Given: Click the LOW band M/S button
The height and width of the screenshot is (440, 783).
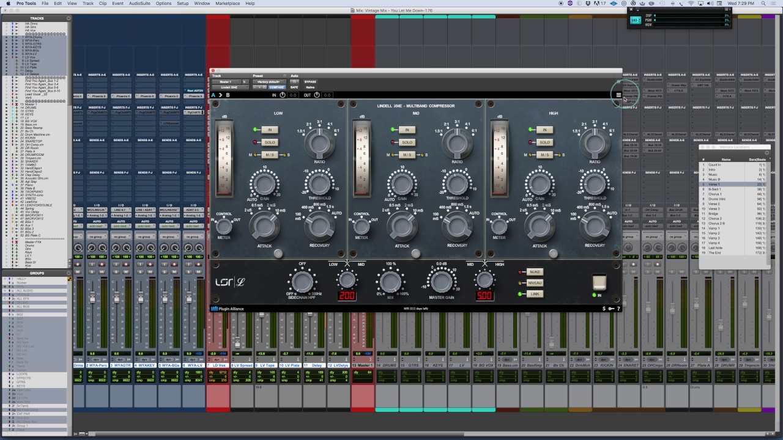Looking at the screenshot, I should pyautogui.click(x=269, y=155).
